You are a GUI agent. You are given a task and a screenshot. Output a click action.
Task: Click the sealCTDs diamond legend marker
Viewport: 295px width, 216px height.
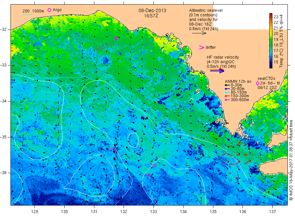tap(258, 83)
